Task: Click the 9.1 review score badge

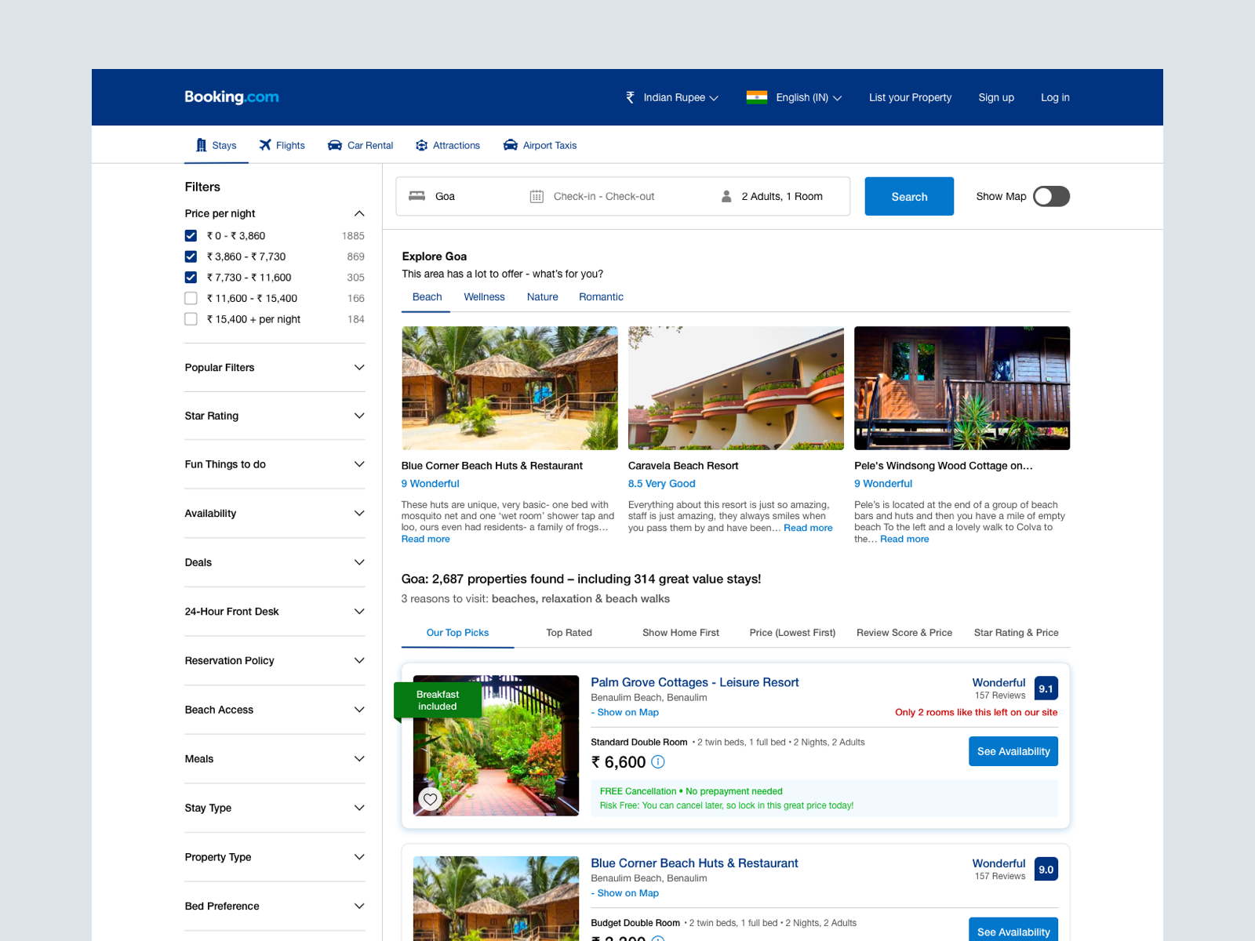Action: tap(1046, 688)
